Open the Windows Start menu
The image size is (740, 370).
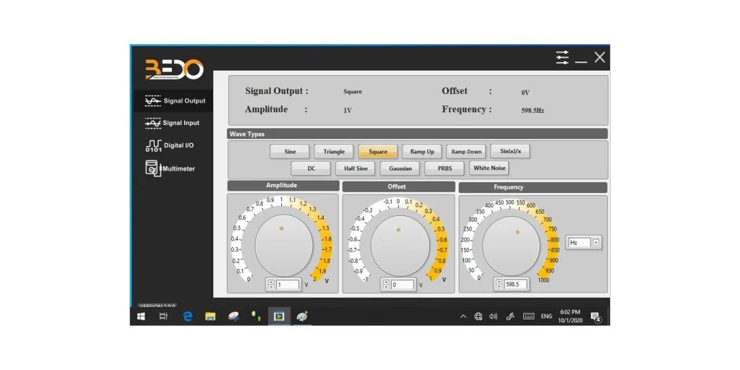pos(141,317)
